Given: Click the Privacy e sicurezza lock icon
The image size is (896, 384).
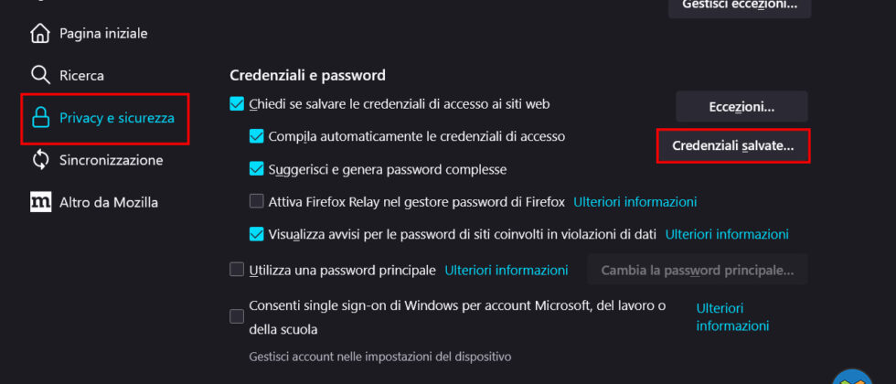Looking at the screenshot, I should [x=40, y=118].
